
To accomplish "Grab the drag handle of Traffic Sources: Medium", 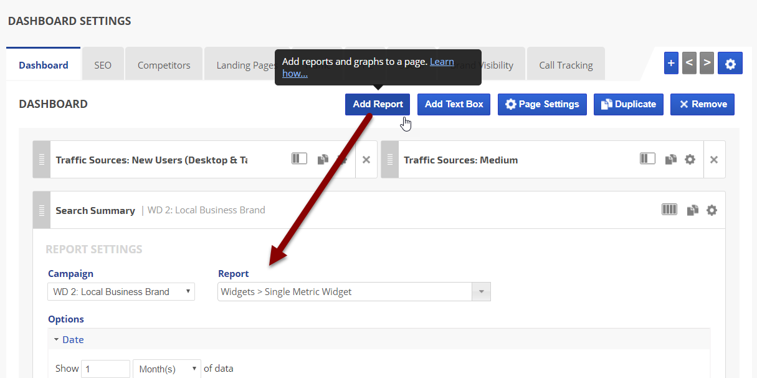I will pos(390,160).
